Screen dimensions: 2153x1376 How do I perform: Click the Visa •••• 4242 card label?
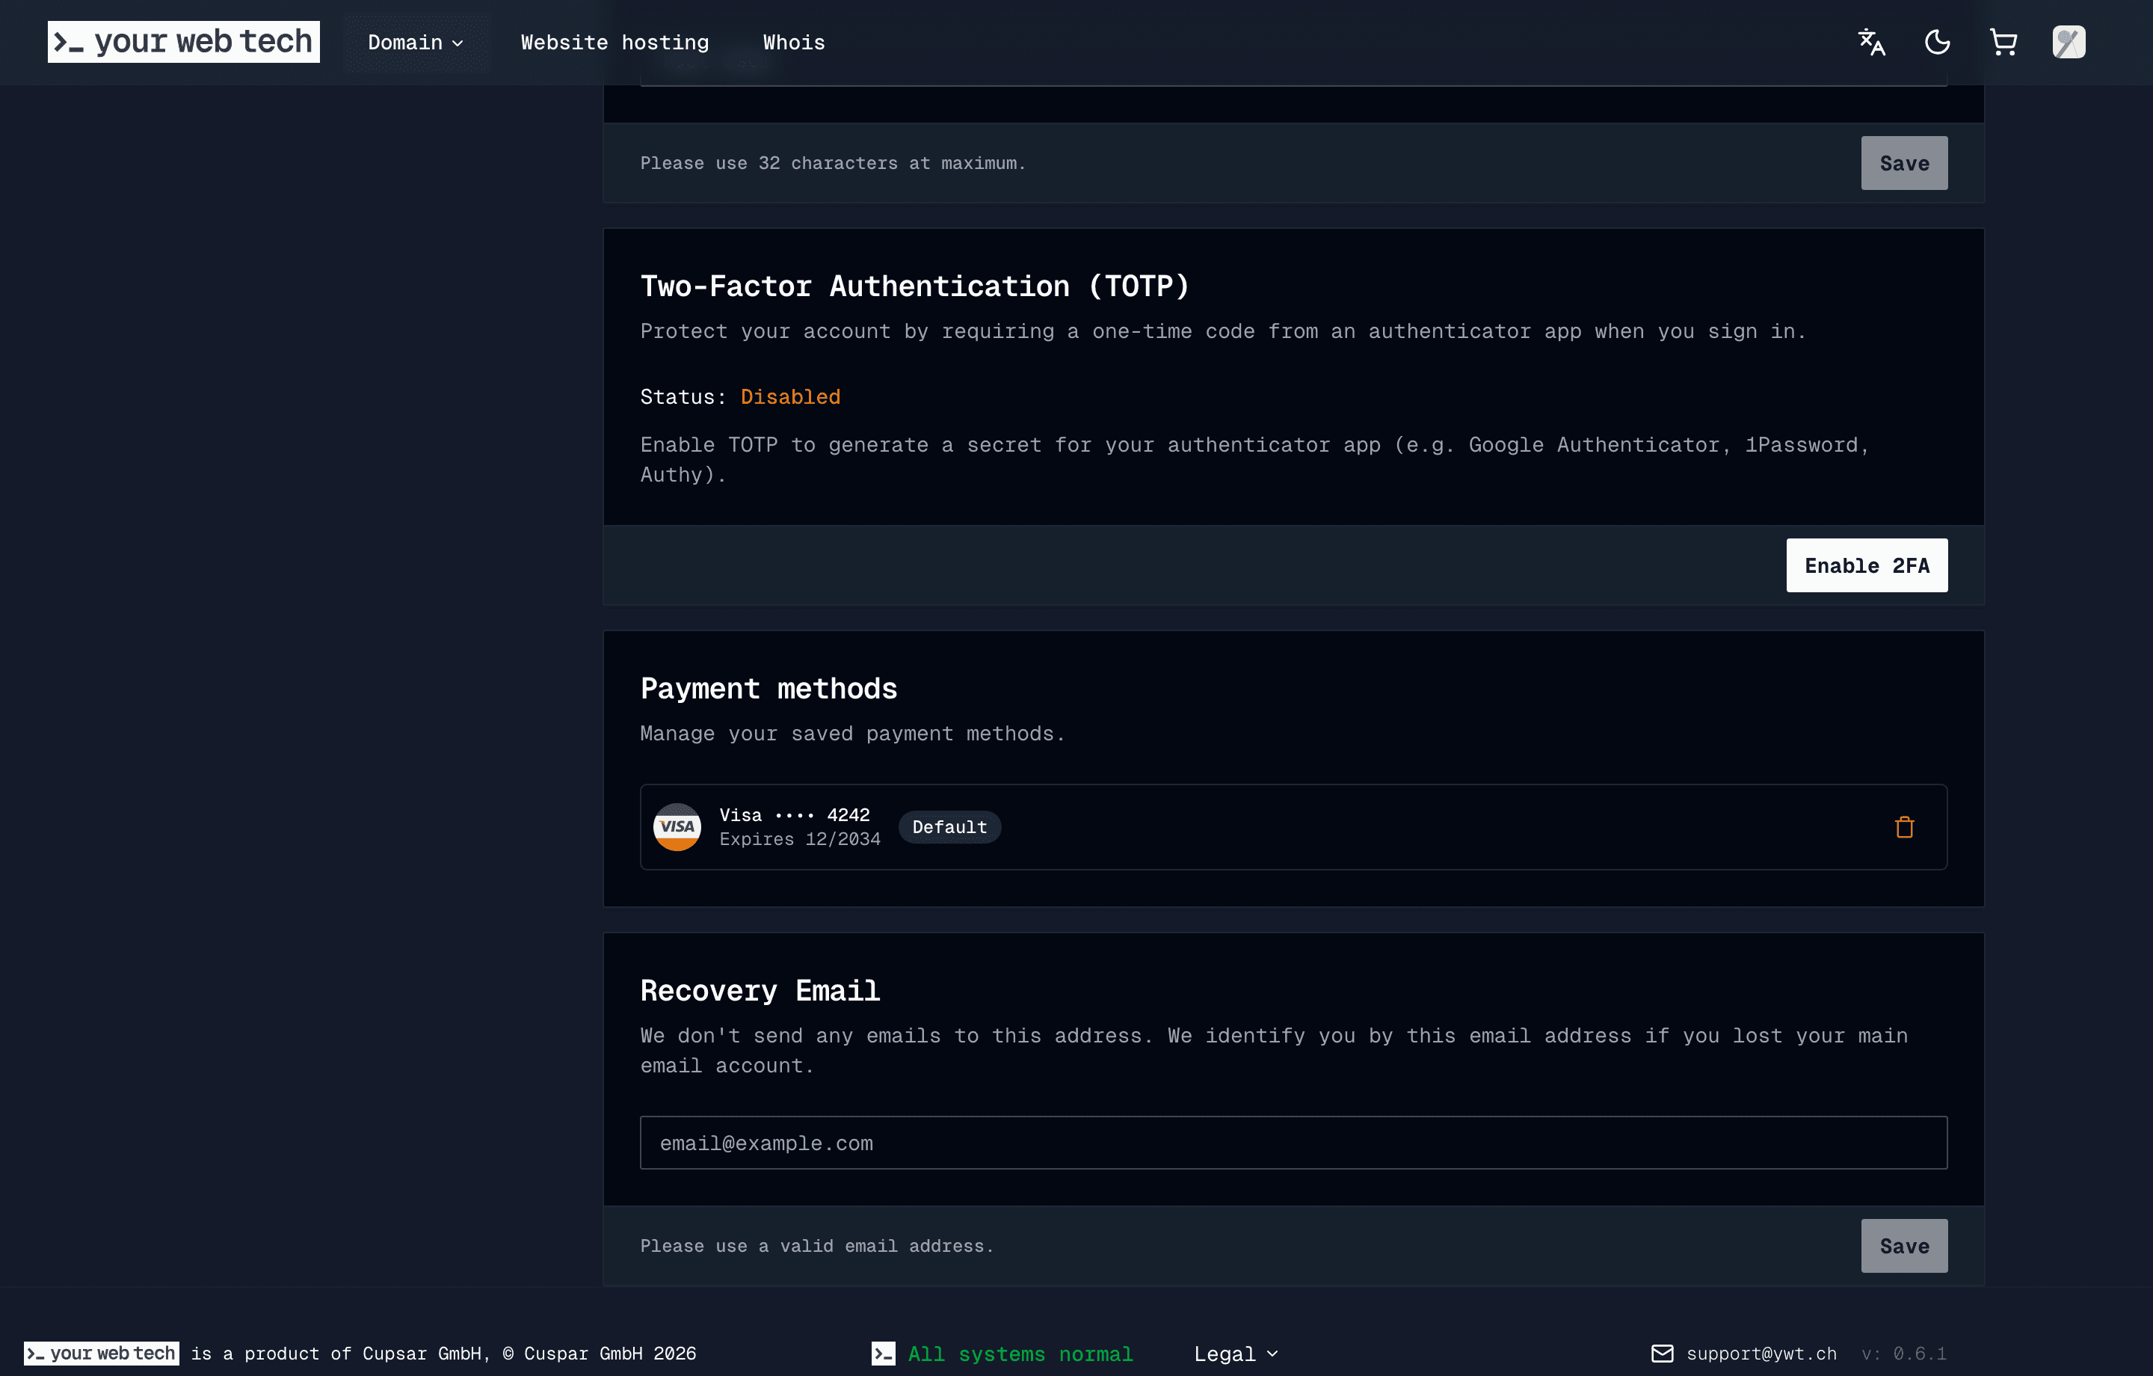click(x=794, y=815)
